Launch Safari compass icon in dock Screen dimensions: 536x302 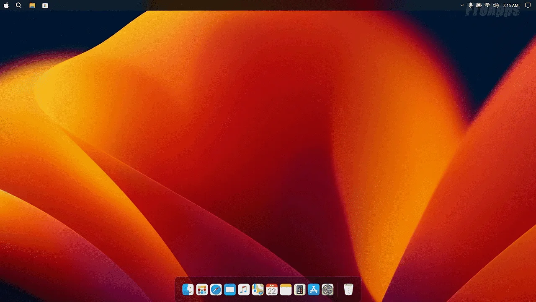pos(216,289)
